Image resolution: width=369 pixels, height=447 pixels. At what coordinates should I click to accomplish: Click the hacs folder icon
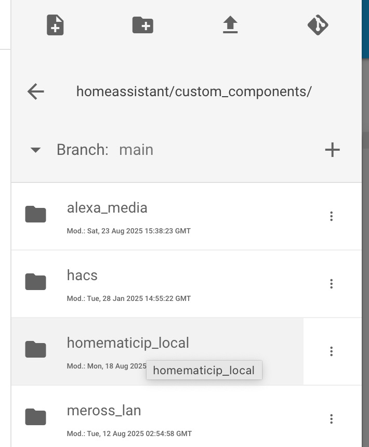click(x=36, y=282)
